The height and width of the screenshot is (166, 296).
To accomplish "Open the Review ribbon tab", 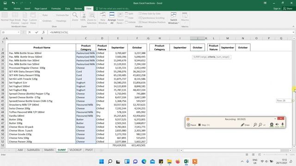I will (x=78, y=8).
